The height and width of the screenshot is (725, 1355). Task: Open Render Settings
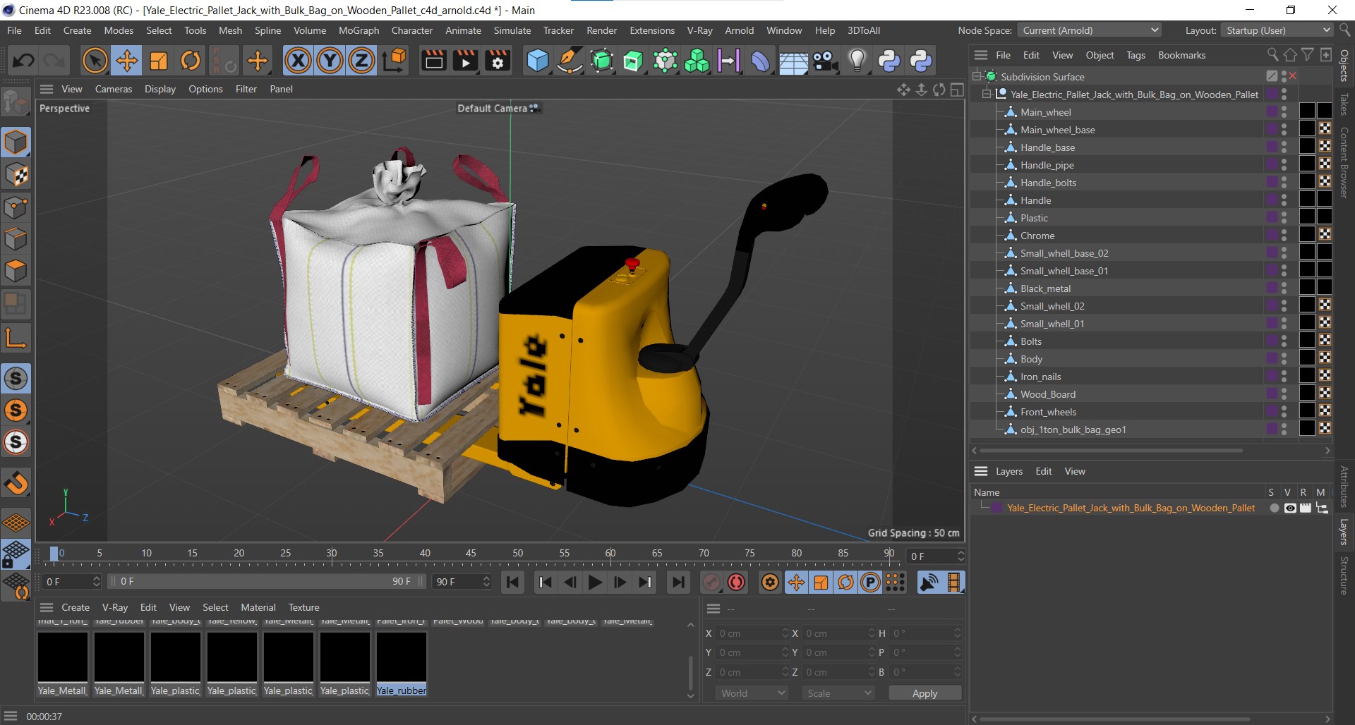click(498, 61)
